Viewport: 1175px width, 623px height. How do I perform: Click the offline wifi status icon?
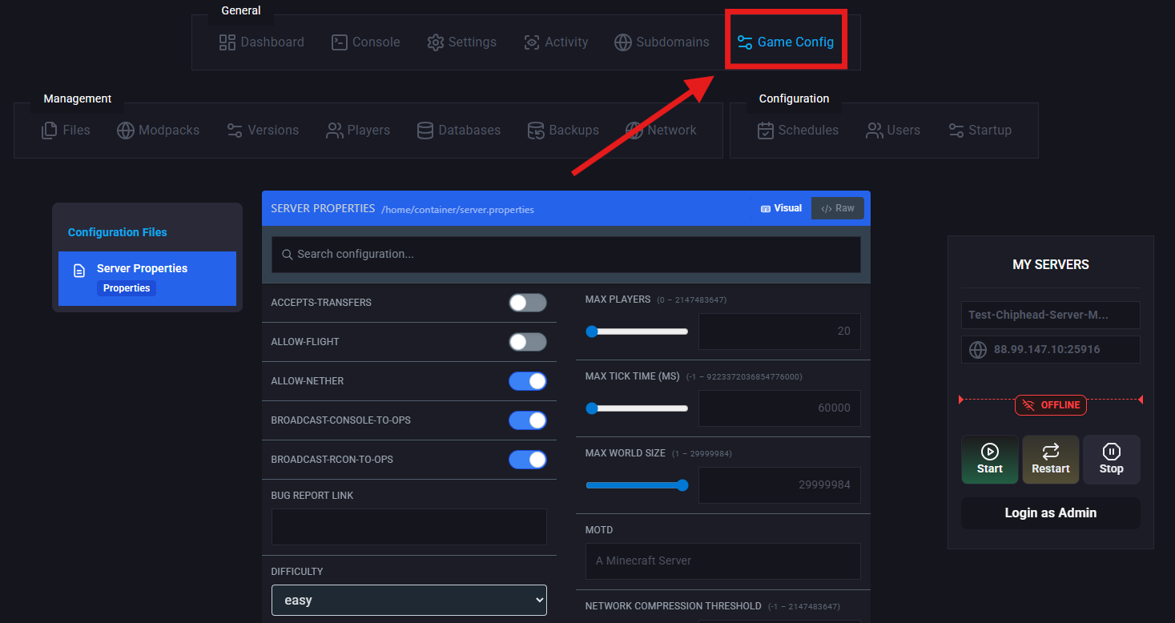pos(1029,405)
